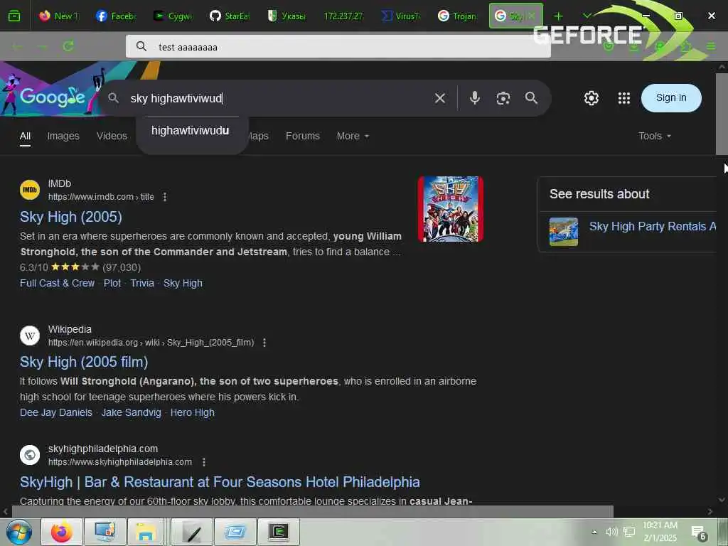Select the All search filter

point(25,136)
